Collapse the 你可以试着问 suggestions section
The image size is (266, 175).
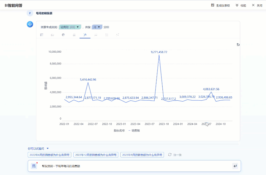point(48,149)
